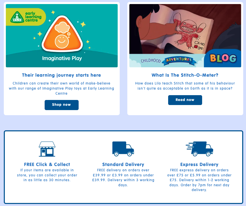This screenshot has height=206, width=246.
Task: Click the Standard Delivery heading
Action: pos(123,164)
